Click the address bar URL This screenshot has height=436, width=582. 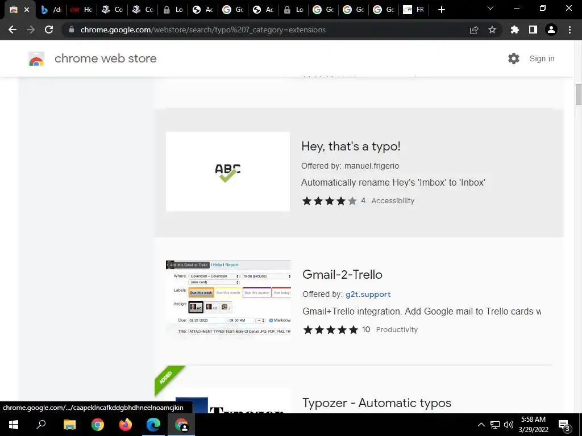203,30
